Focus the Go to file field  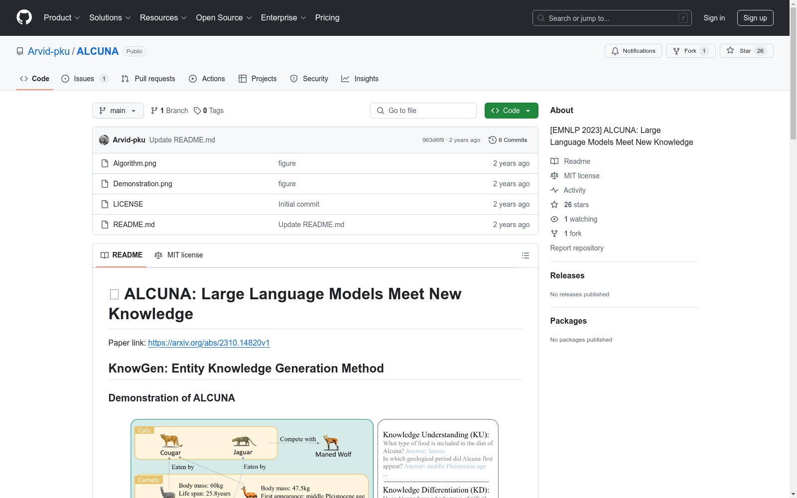pyautogui.click(x=423, y=111)
